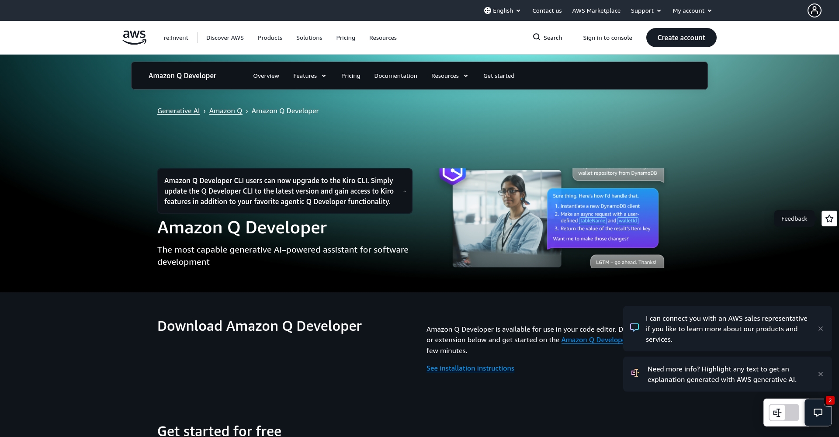The height and width of the screenshot is (437, 839).
Task: Dismiss the highlight-text generative AI tip
Action: coord(821,374)
